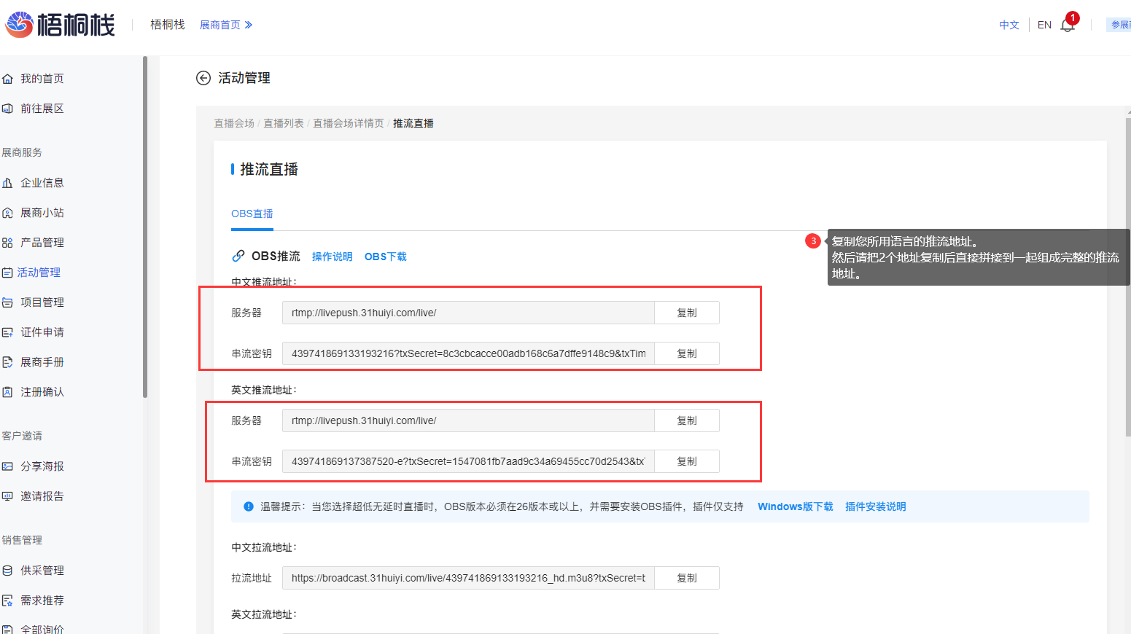
Task: Click 直播会场 breadcrumb
Action: click(x=234, y=123)
